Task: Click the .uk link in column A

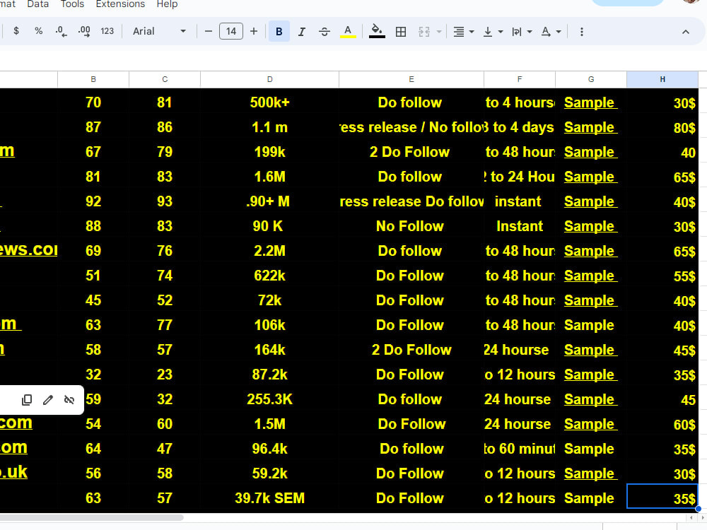Action: 13,472
